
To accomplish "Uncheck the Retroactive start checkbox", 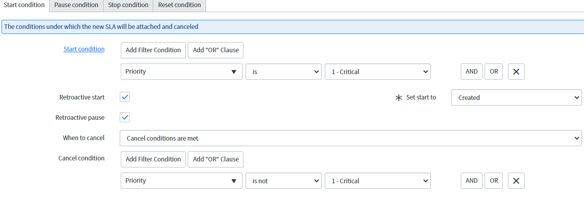I will [125, 97].
